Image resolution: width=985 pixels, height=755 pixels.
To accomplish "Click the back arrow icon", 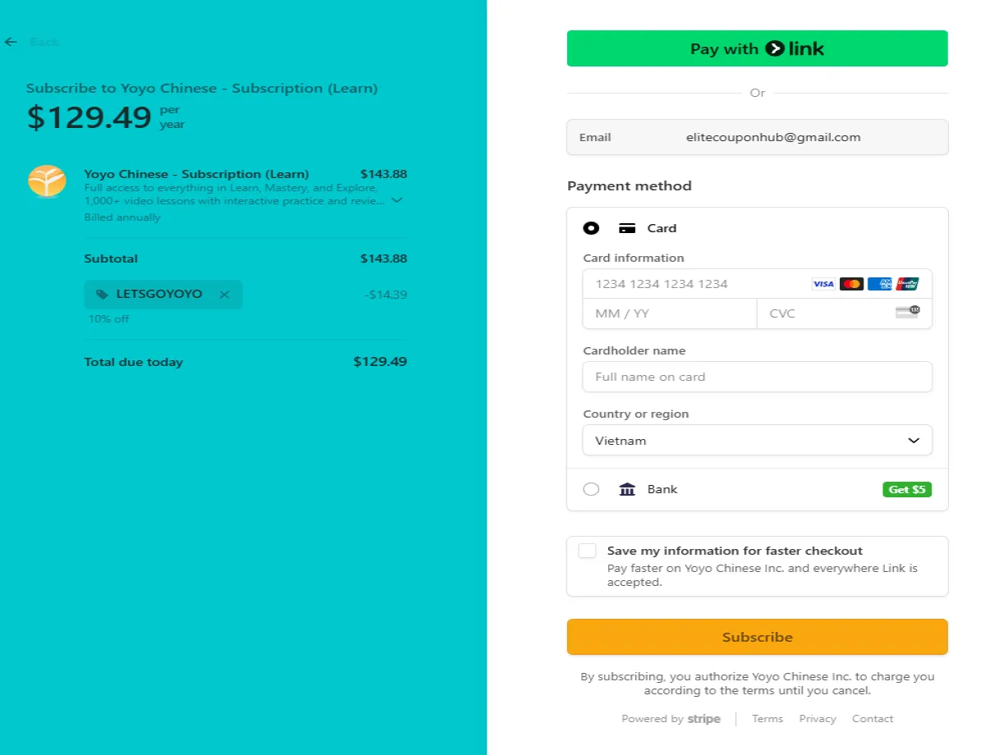I will (11, 42).
